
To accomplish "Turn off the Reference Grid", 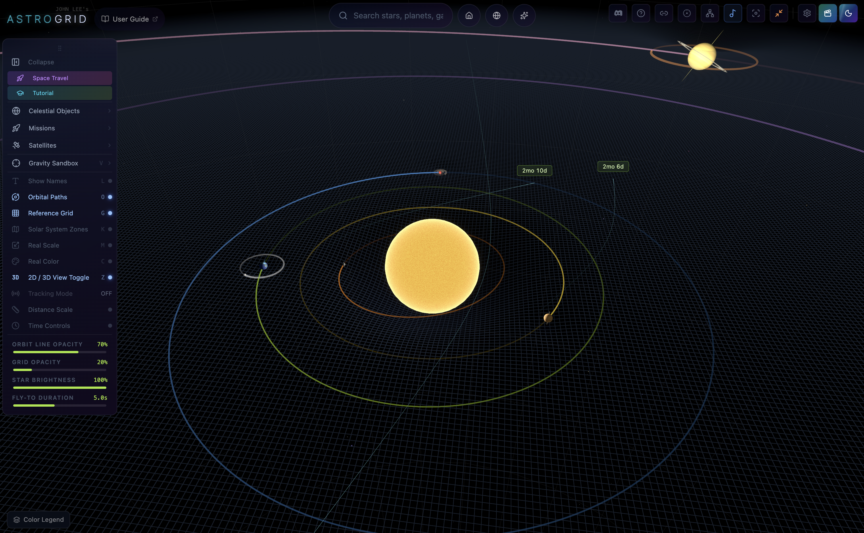I will pos(51,213).
